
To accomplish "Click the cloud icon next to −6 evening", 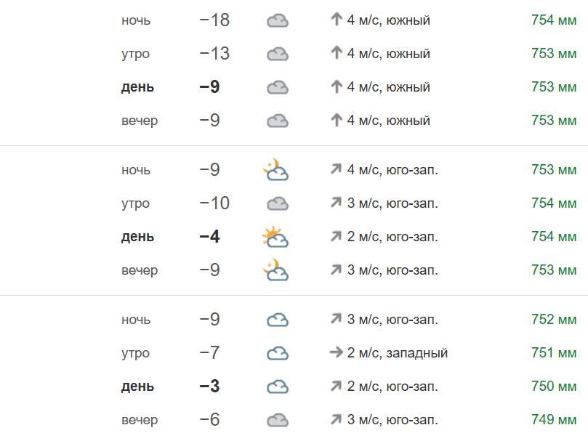I will click(x=278, y=420).
